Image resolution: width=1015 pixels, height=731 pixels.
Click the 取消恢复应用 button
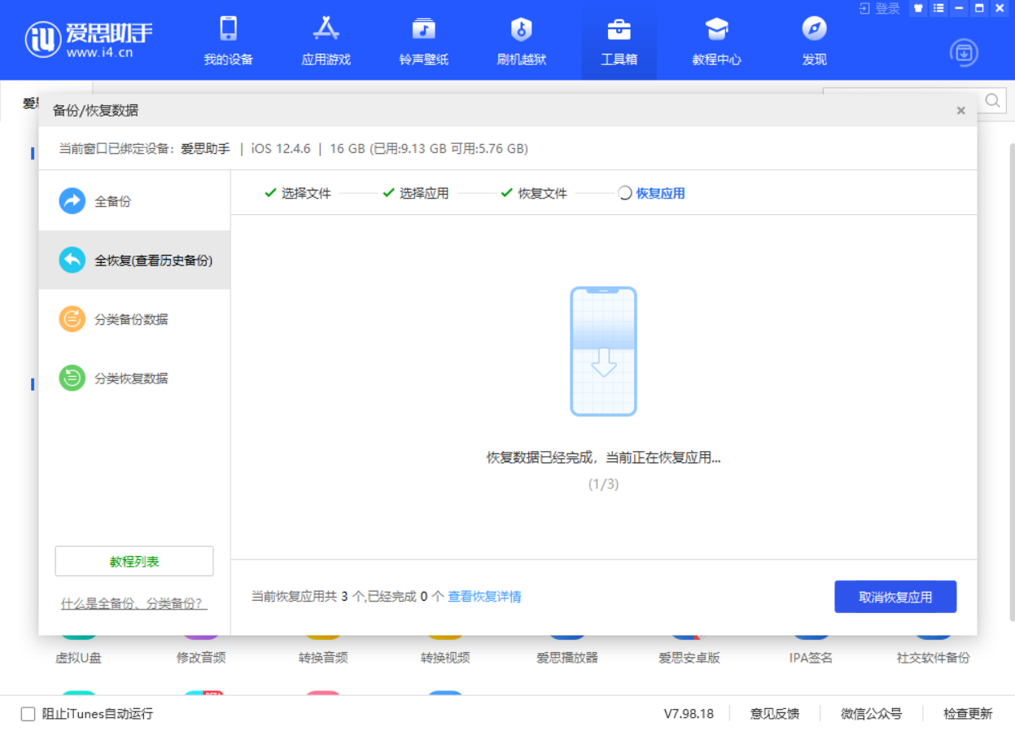coord(895,597)
